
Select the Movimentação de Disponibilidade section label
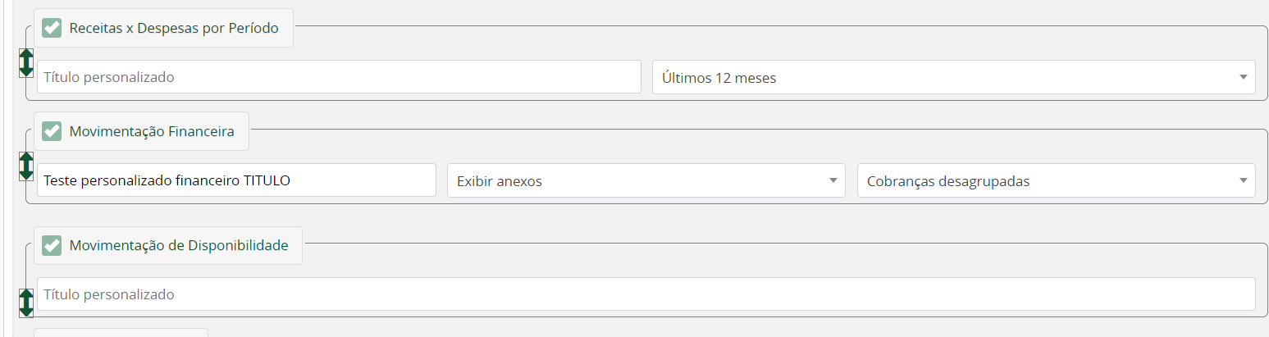click(179, 245)
